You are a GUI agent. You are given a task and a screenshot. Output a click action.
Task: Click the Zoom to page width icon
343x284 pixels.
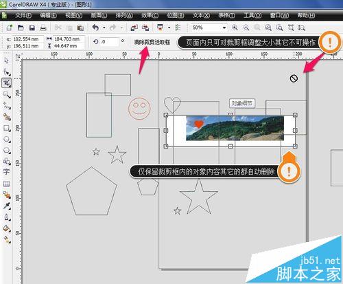point(291,28)
